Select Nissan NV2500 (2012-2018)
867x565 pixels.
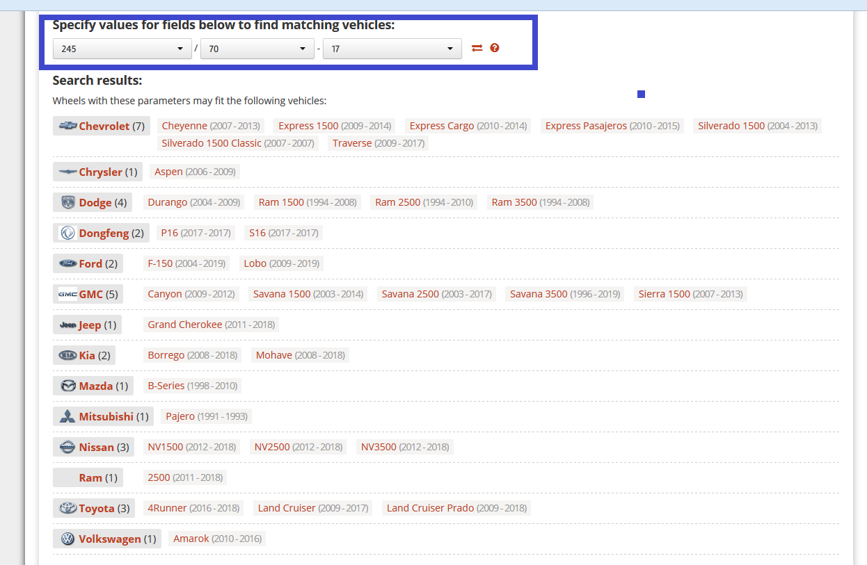299,447
